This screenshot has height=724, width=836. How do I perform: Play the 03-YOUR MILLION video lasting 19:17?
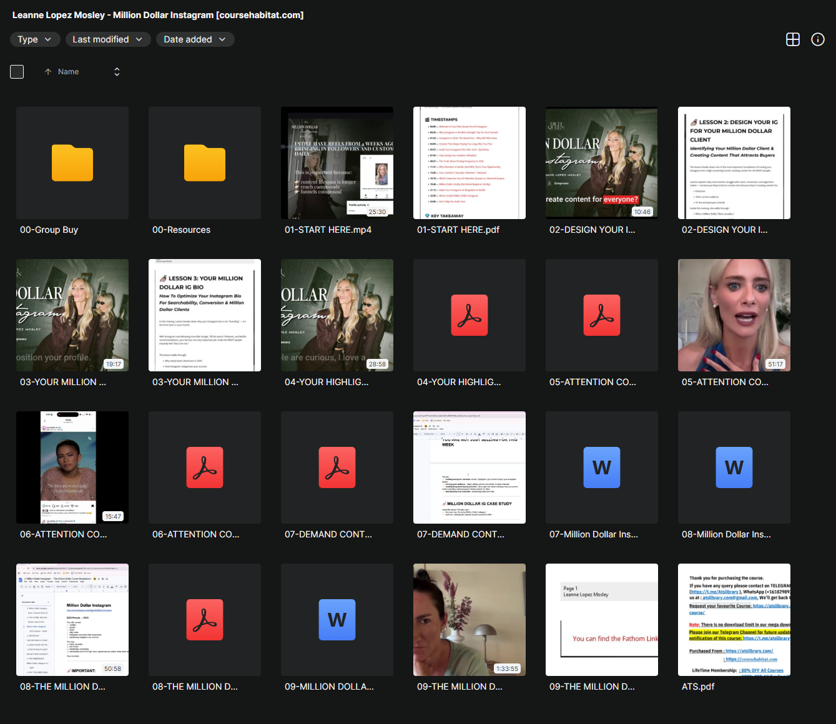coord(72,315)
